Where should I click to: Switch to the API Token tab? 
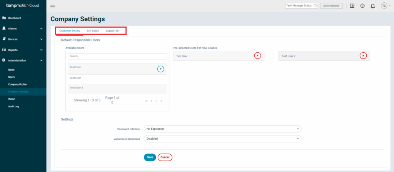click(93, 31)
